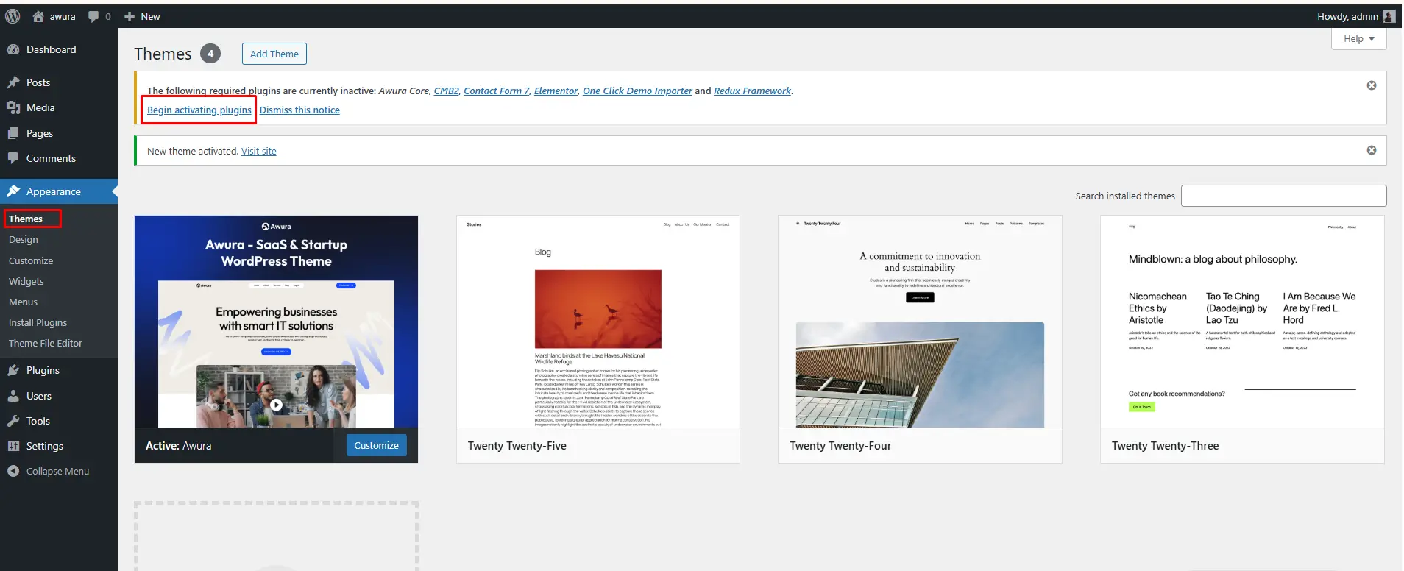
Task: Click the WordPress logo icon
Action: coord(13,16)
